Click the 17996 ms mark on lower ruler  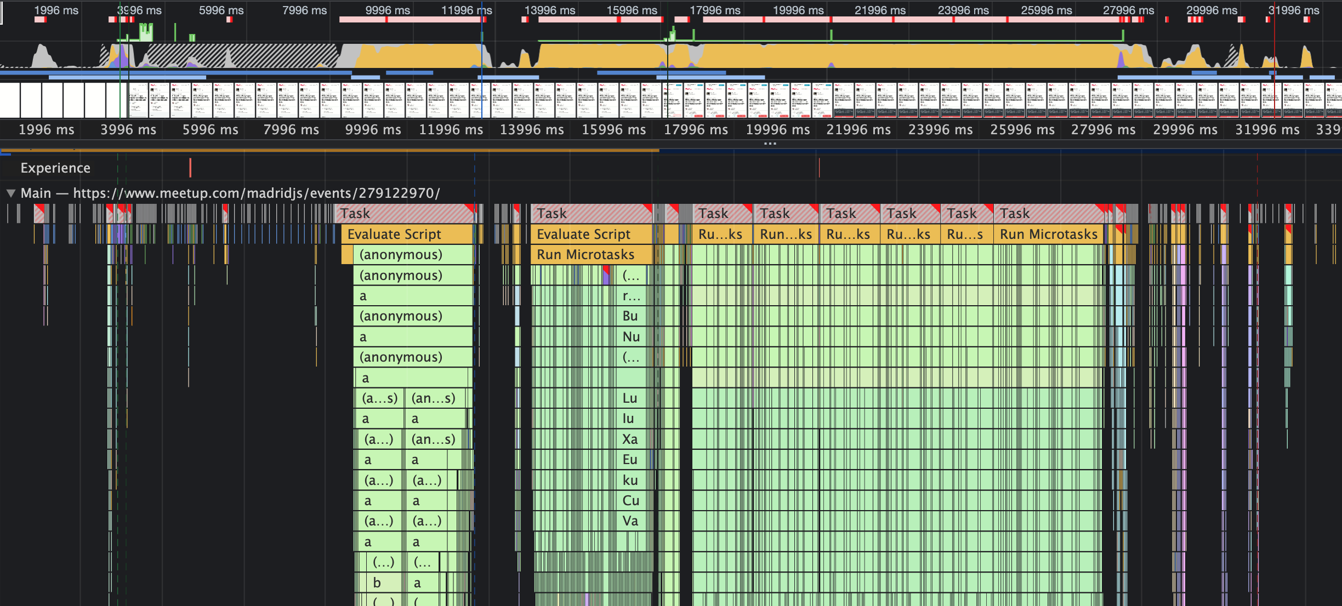click(696, 130)
